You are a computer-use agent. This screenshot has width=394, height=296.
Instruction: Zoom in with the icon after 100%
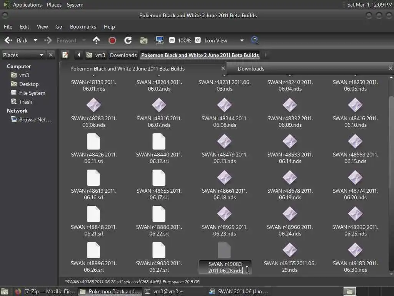[x=198, y=40]
